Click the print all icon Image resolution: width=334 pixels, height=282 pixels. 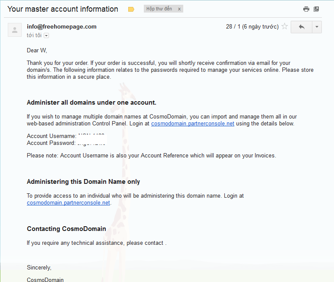(x=306, y=9)
